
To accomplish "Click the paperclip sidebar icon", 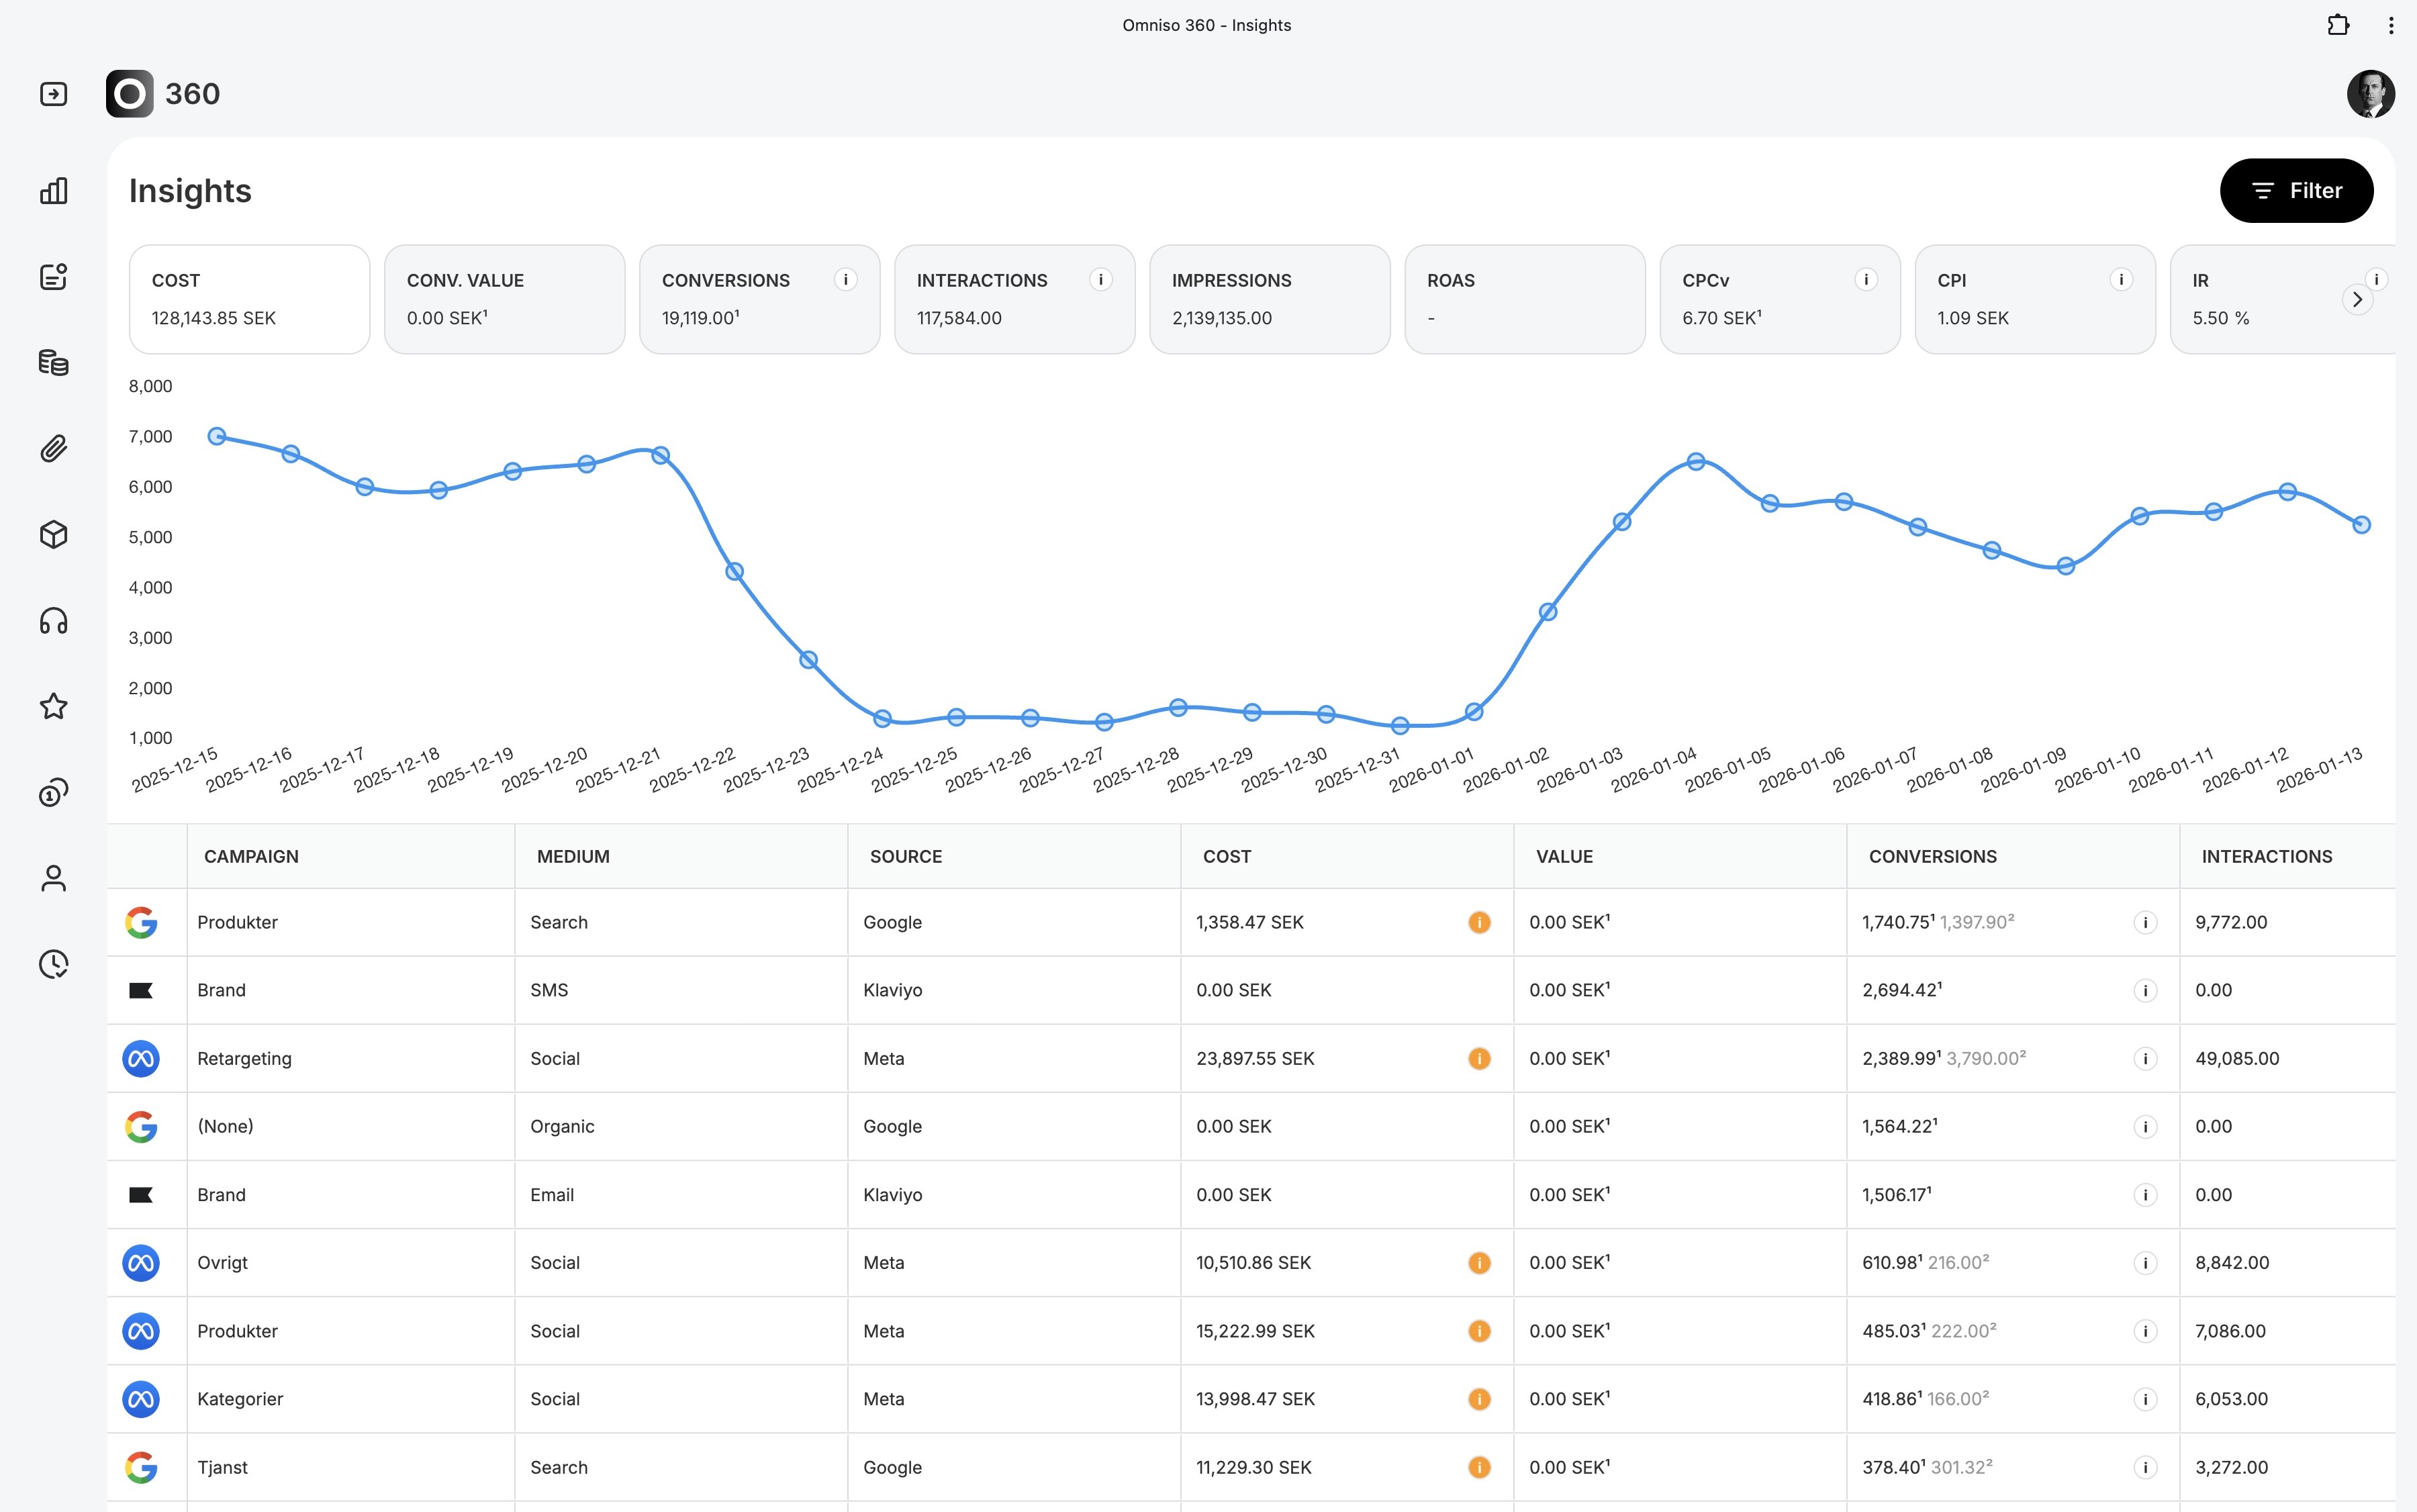I will tap(54, 448).
